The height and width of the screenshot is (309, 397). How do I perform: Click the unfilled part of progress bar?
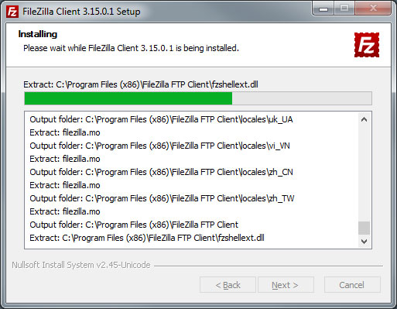[302, 98]
